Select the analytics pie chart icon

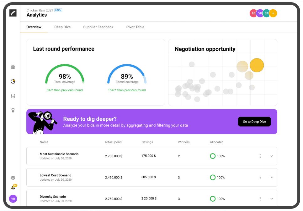pos(13,81)
